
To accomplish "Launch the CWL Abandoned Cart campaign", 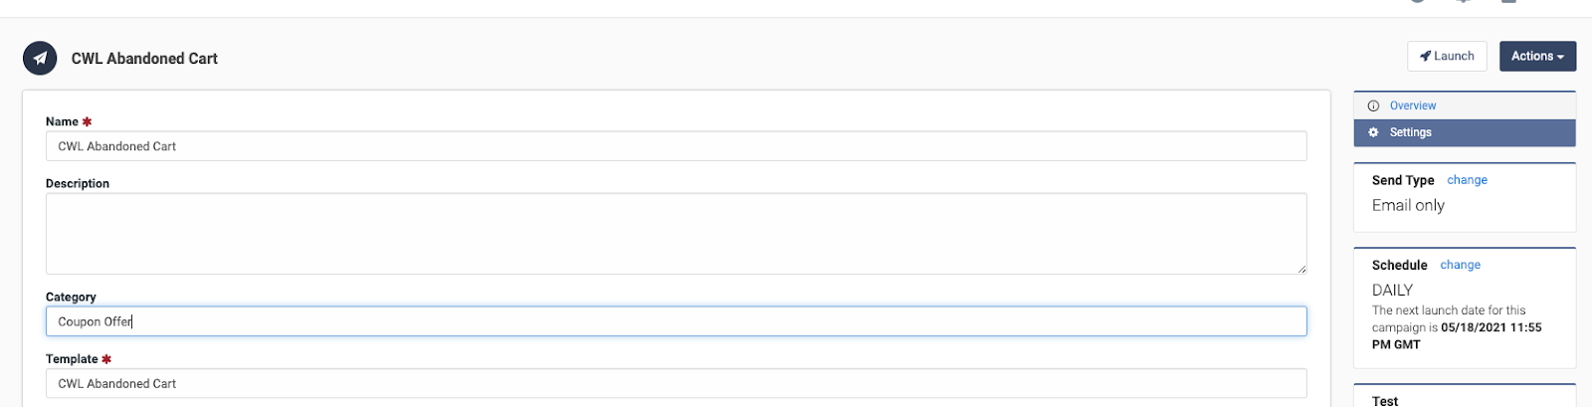I will click(1447, 57).
